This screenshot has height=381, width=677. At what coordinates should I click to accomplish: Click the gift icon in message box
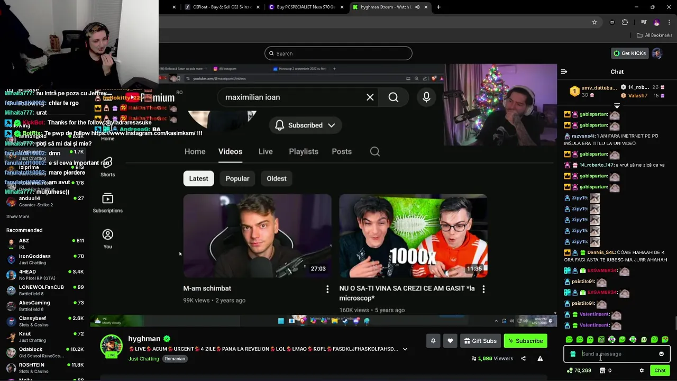573,354
